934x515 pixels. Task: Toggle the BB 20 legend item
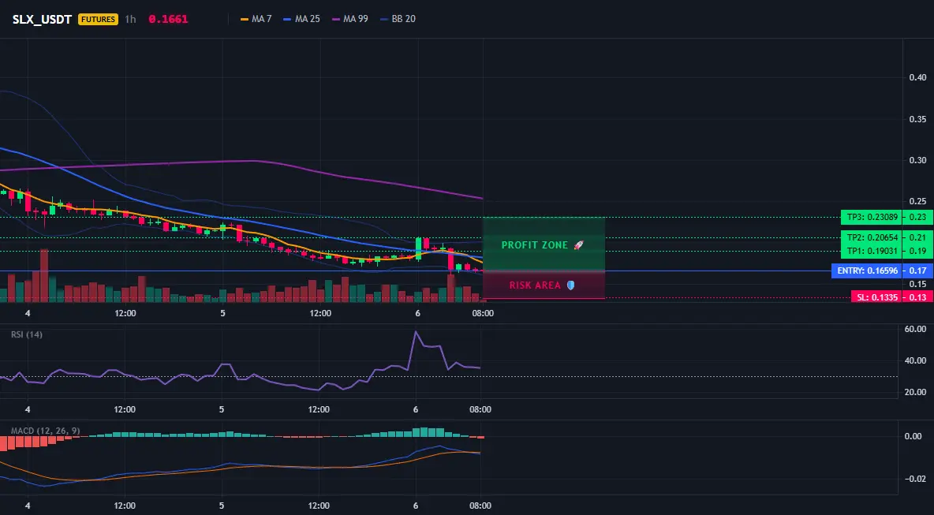[x=398, y=19]
